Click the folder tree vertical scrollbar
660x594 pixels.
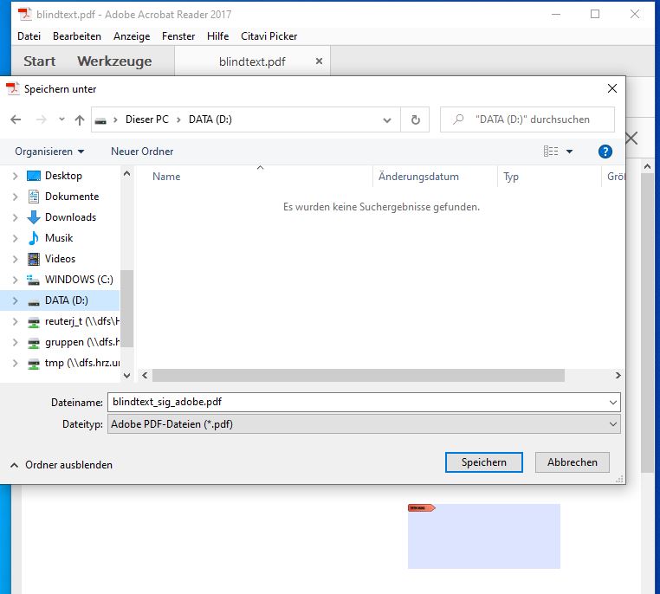[x=127, y=309]
